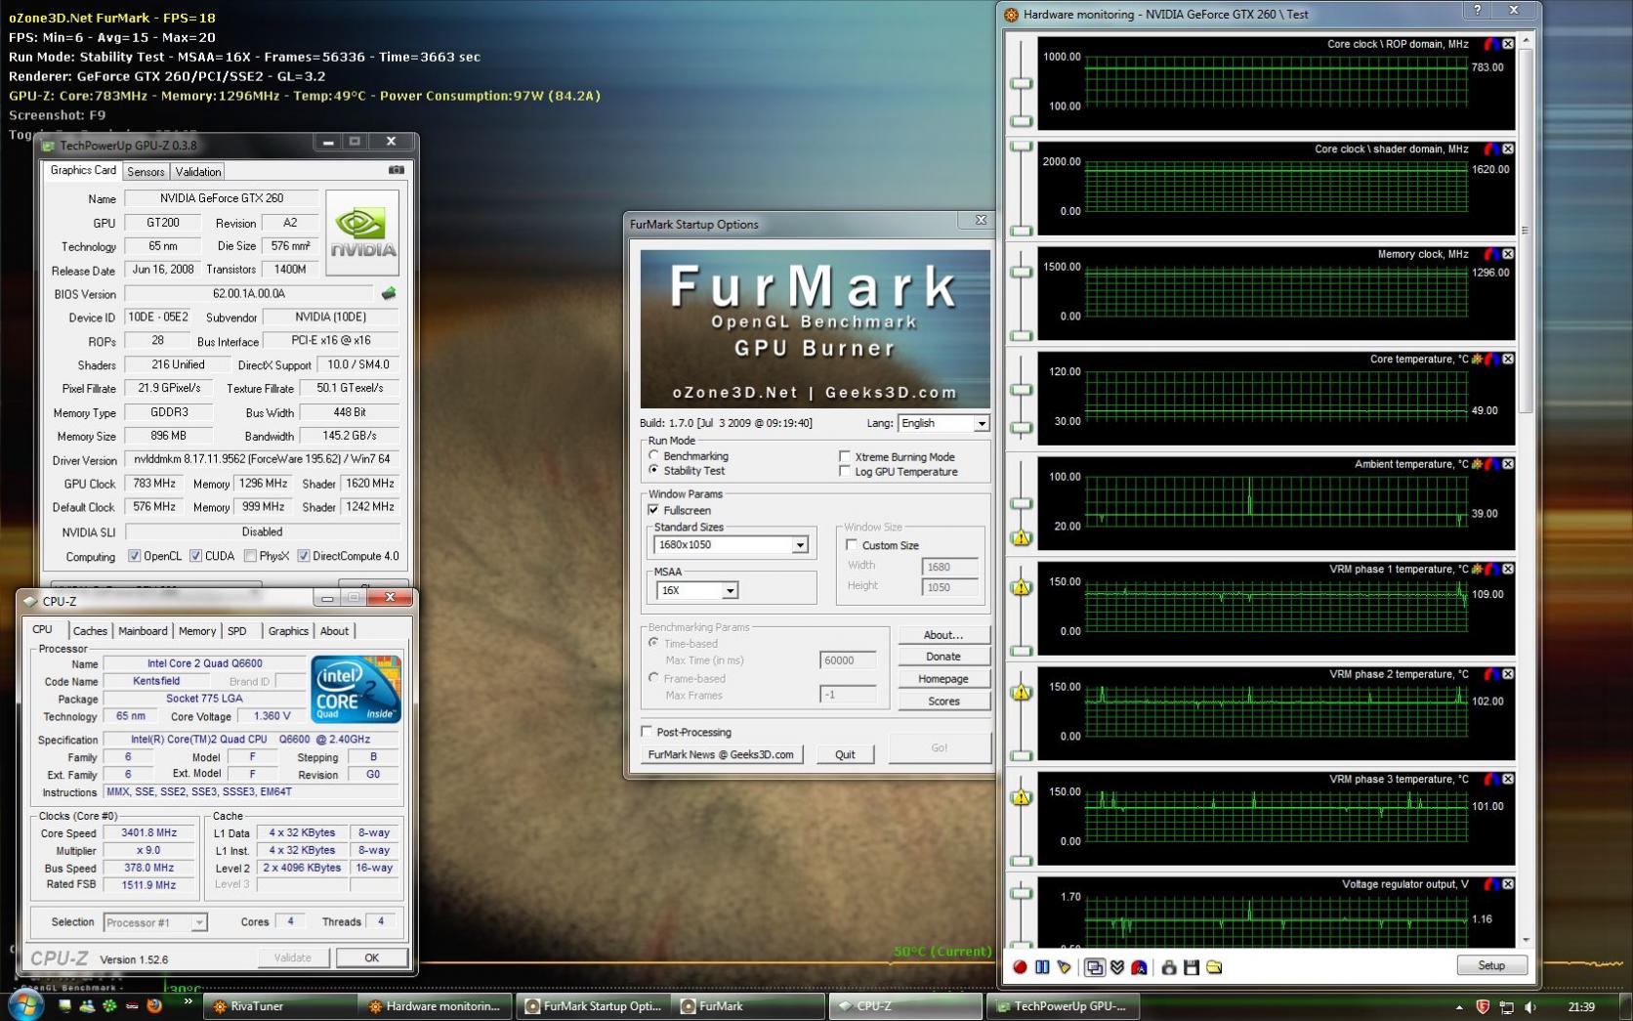This screenshot has height=1021, width=1633.
Task: Open the CPU-Z SPD tab
Action: click(237, 631)
